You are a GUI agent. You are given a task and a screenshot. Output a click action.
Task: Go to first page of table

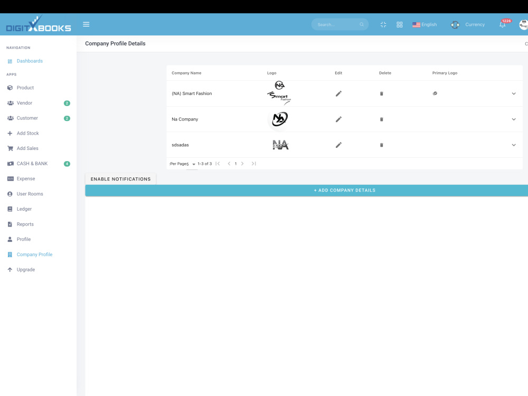pos(218,164)
